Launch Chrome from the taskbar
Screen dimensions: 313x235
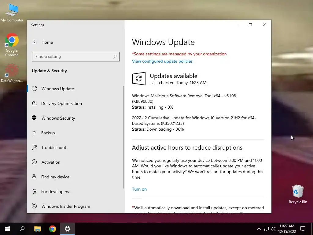pyautogui.click(x=53, y=229)
